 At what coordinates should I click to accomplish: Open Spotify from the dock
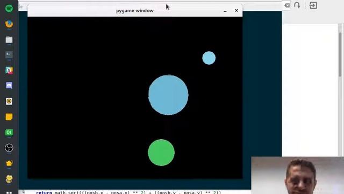point(9,9)
